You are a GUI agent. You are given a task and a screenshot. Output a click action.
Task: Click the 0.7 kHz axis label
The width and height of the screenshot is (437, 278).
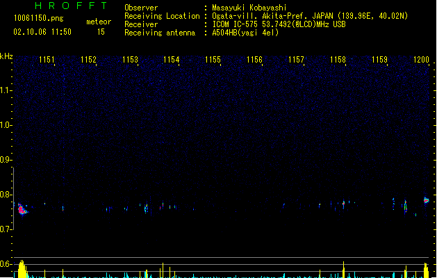pos(6,229)
